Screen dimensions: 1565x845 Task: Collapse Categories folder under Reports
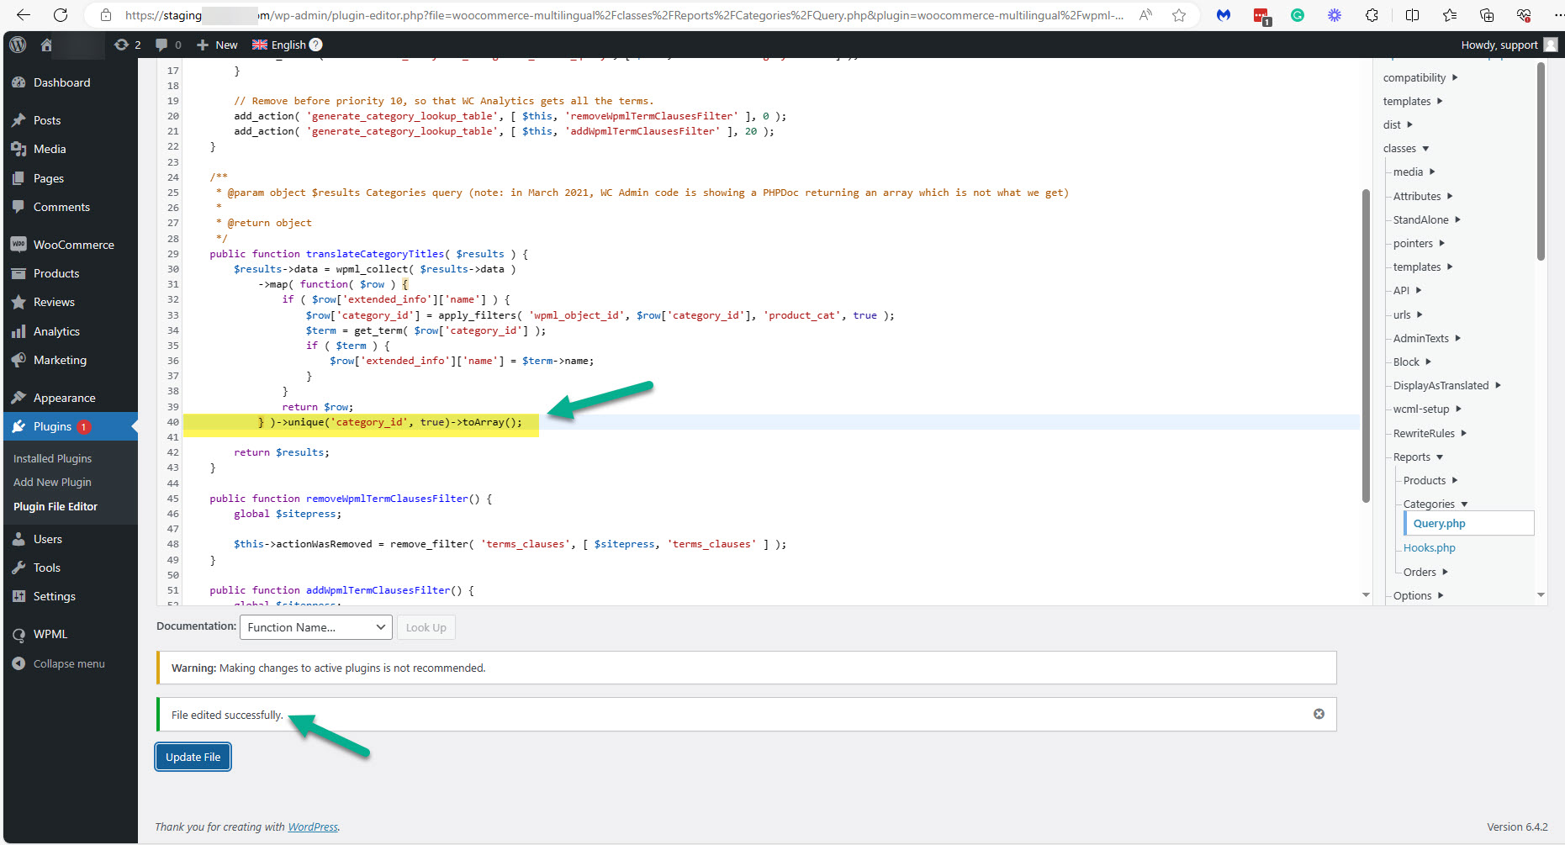click(1435, 504)
